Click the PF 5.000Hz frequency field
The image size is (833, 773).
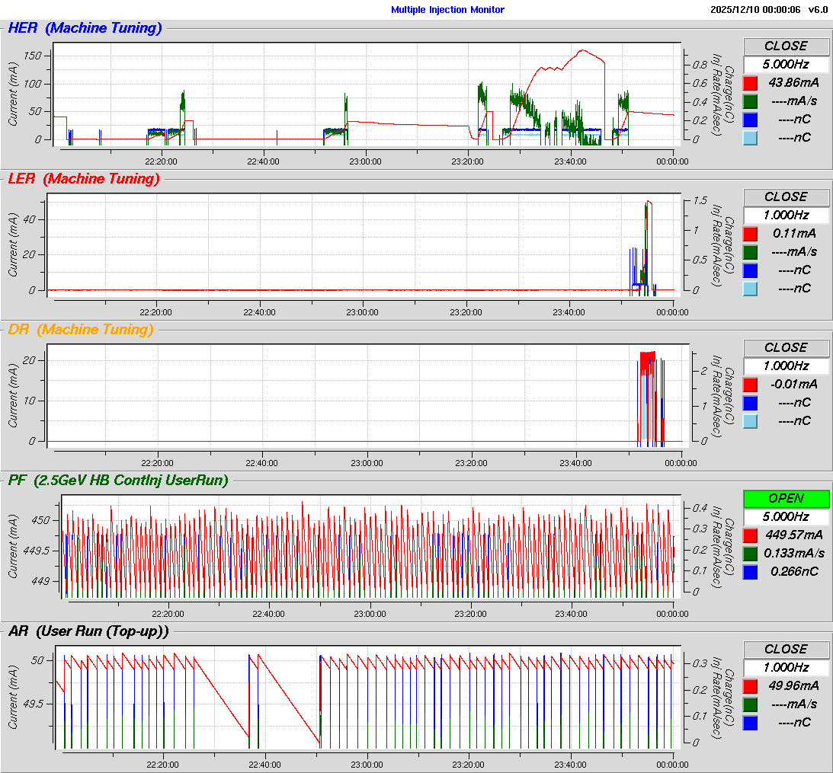click(x=786, y=516)
